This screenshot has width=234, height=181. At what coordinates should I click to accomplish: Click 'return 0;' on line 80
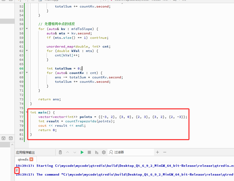[47, 130]
